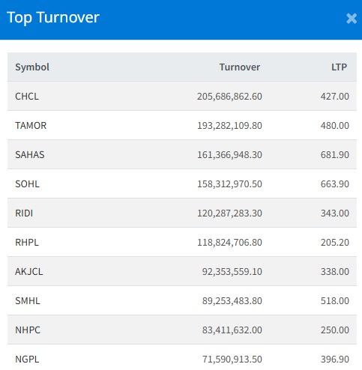Select the TAMOR symbol
362x370 pixels.
click(31, 125)
